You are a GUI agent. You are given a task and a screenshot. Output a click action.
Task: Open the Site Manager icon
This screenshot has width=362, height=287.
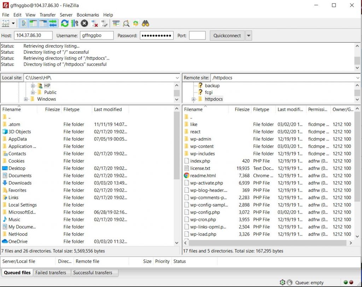point(6,24)
